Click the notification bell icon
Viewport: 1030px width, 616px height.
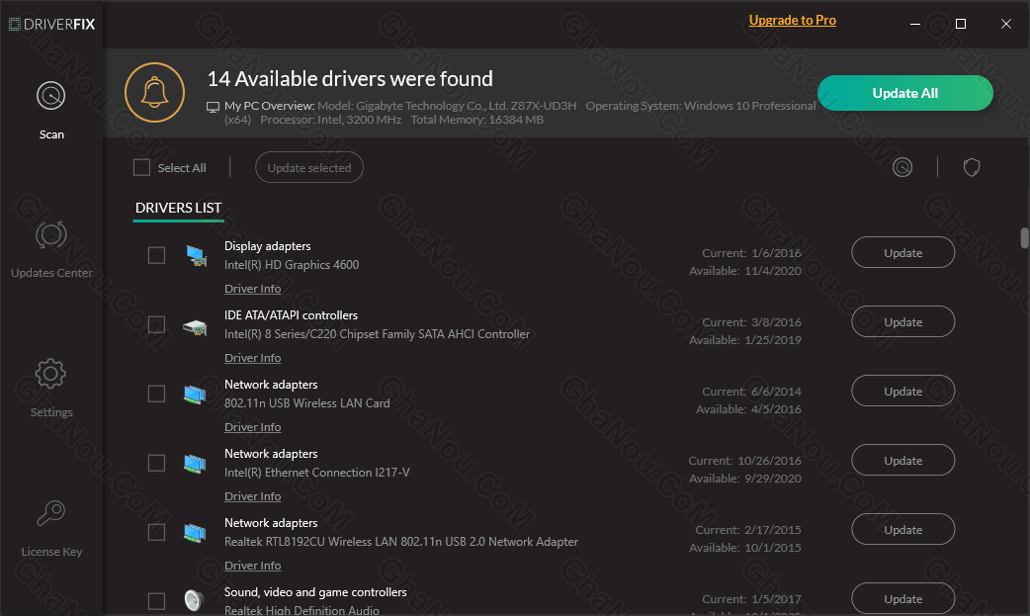click(155, 93)
